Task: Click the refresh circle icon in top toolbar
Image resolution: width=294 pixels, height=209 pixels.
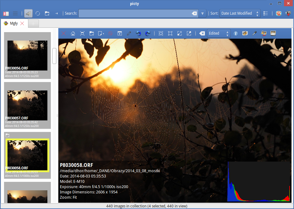Action: tap(38, 13)
